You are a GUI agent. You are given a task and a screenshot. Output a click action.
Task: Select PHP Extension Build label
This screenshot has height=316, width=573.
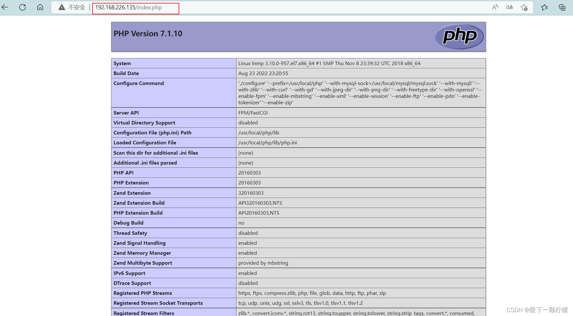[138, 213]
